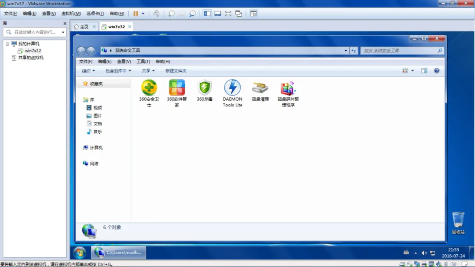Select the 360杀毒 shield icon
The image size is (475, 267).
(205, 88)
